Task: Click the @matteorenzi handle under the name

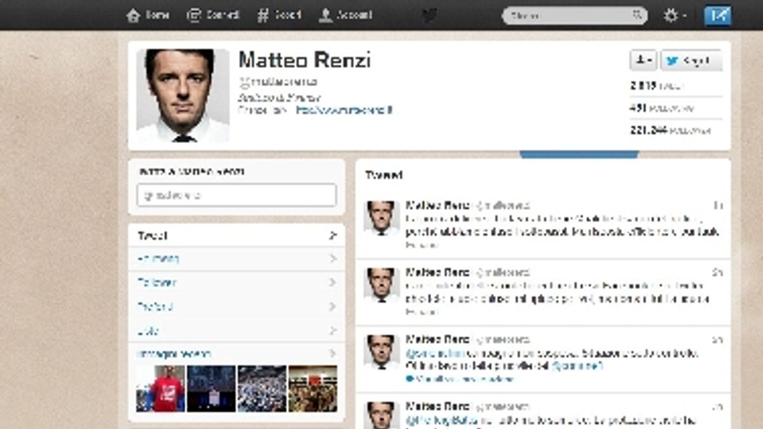Action: pos(277,82)
